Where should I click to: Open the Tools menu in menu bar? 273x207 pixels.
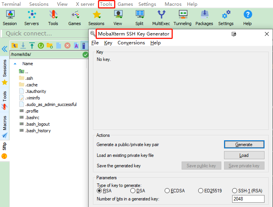(106, 4)
